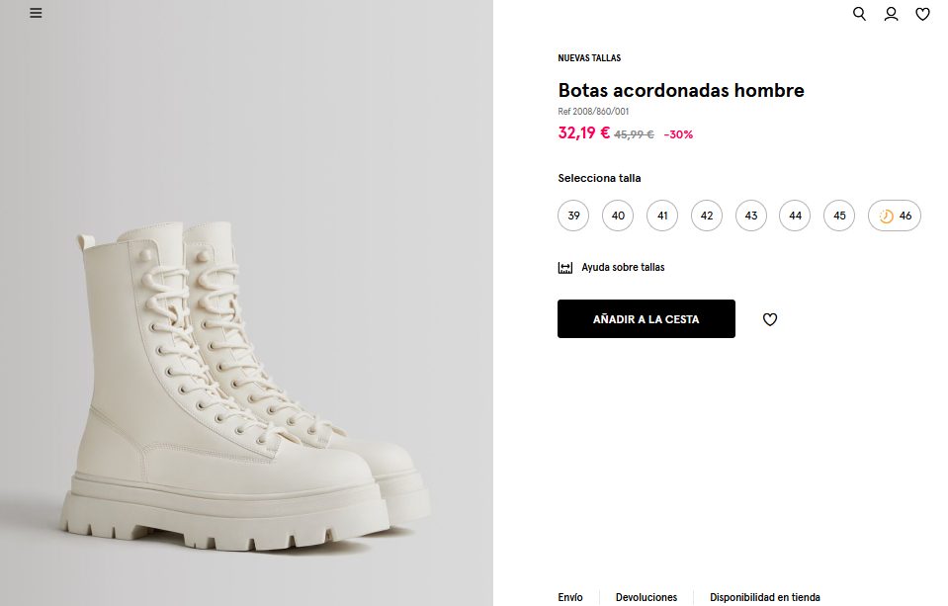The width and height of the screenshot is (948, 606).
Task: Choose size 44
Action: (795, 216)
